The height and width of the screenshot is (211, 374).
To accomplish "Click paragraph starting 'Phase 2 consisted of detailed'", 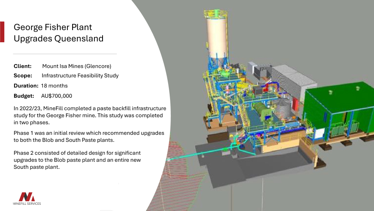I will [77, 160].
